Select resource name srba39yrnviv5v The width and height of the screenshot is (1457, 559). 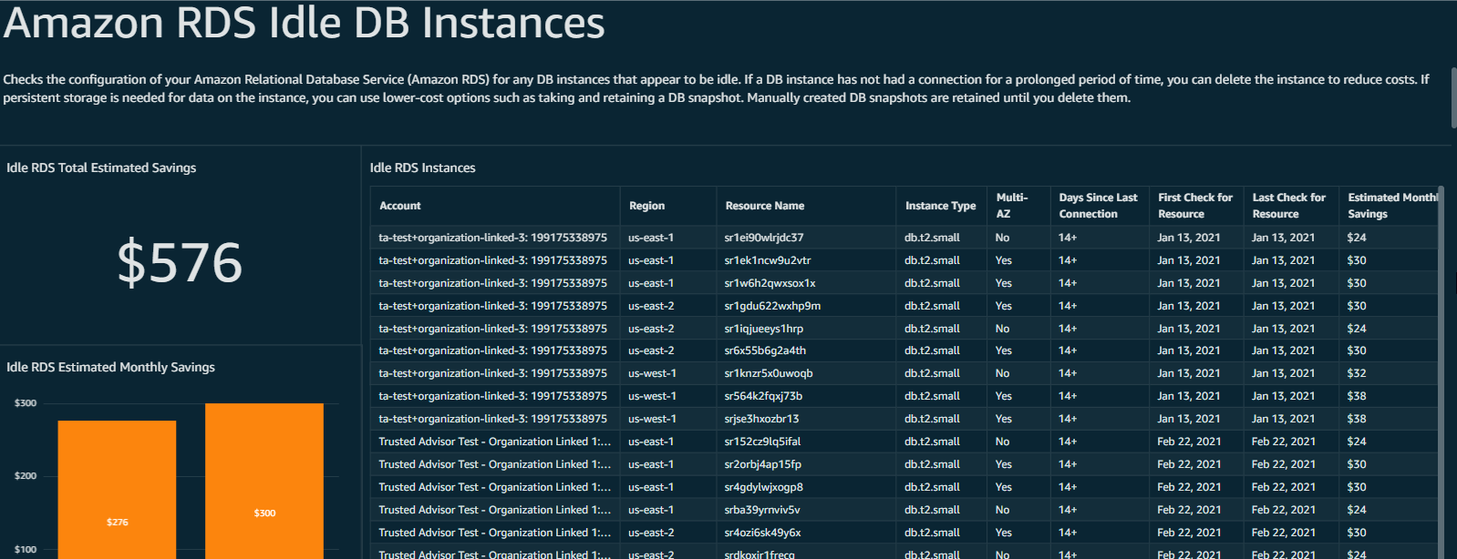coord(761,510)
